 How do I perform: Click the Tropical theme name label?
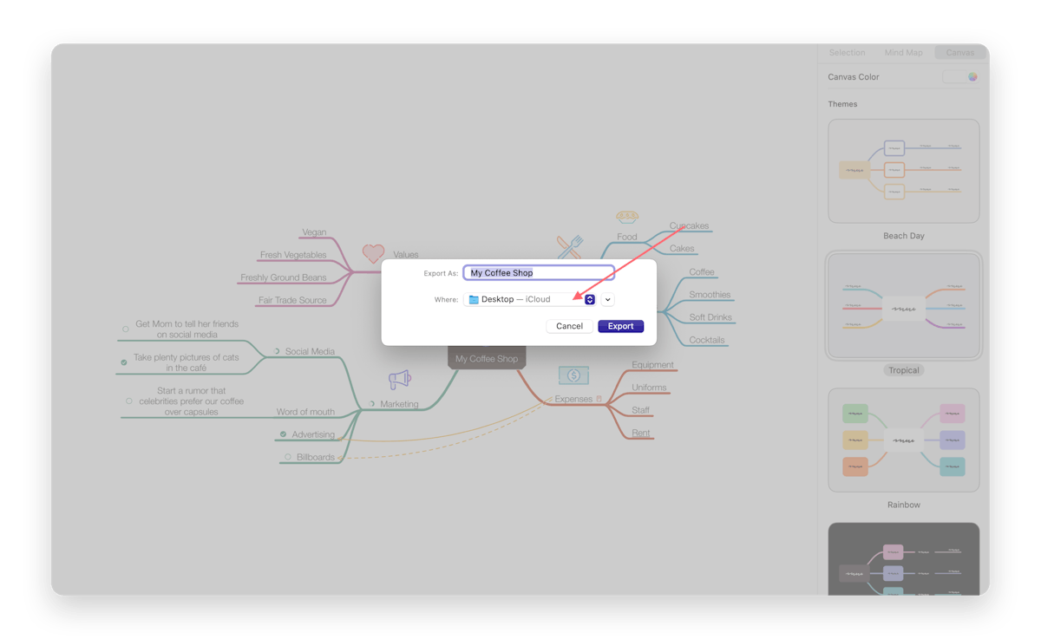903,370
